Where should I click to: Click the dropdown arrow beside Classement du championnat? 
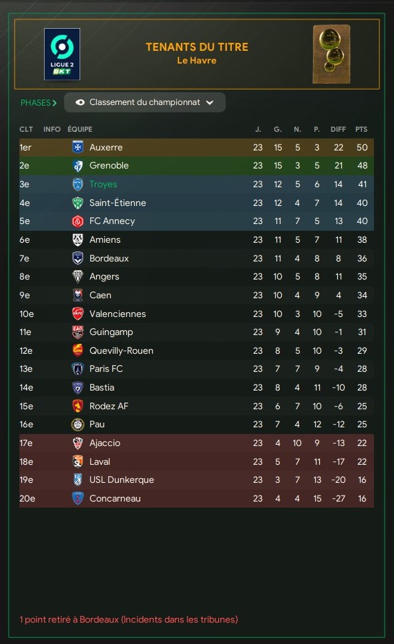210,103
